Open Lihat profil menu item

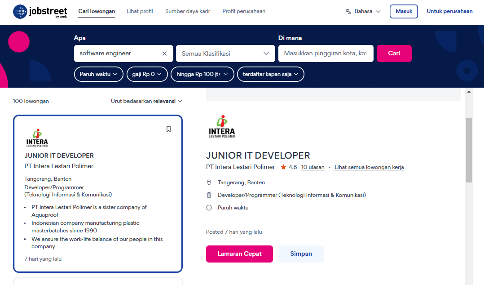pos(140,11)
